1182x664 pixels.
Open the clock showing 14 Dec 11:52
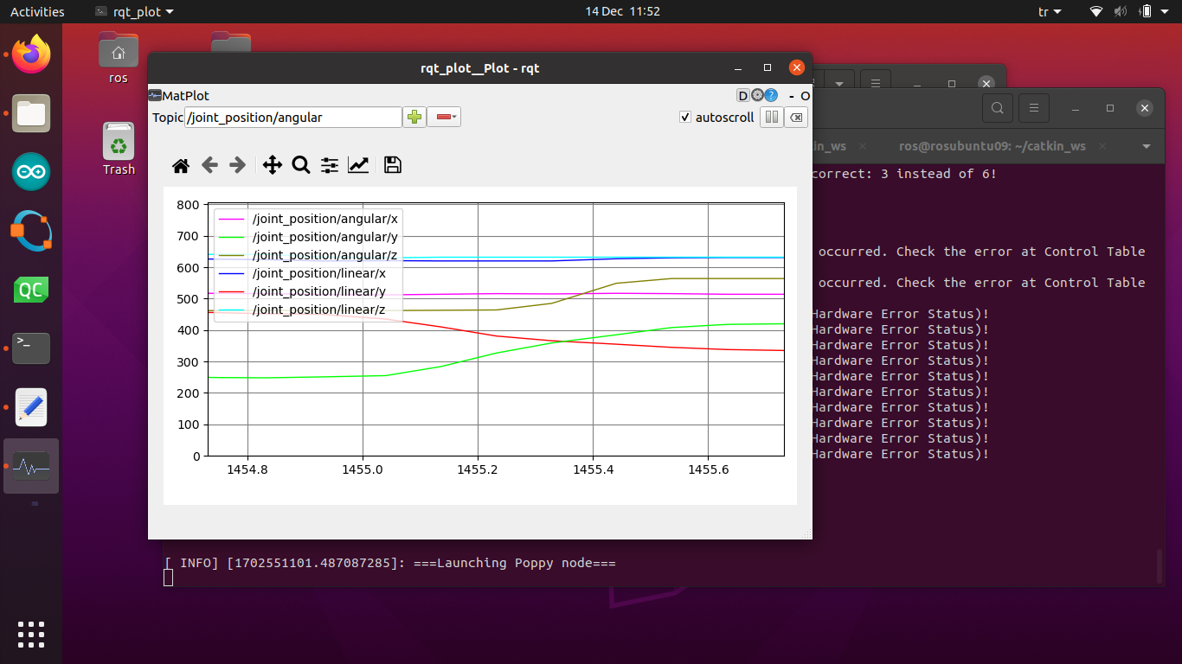(622, 12)
